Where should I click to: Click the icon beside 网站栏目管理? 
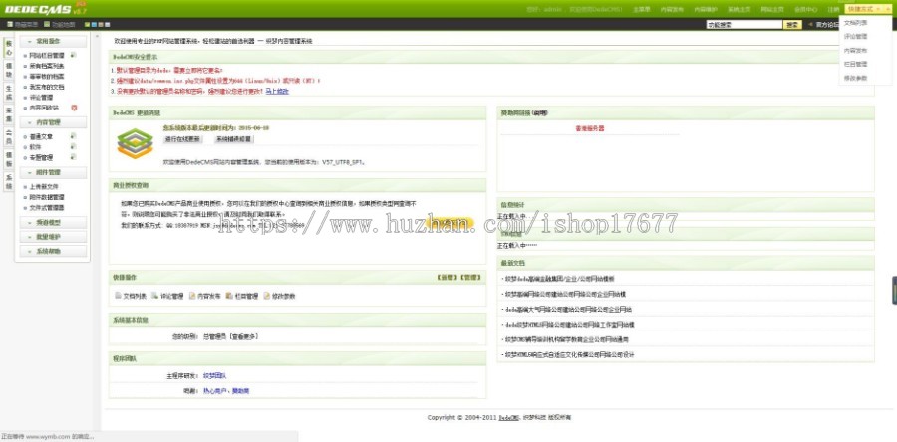tap(73, 55)
